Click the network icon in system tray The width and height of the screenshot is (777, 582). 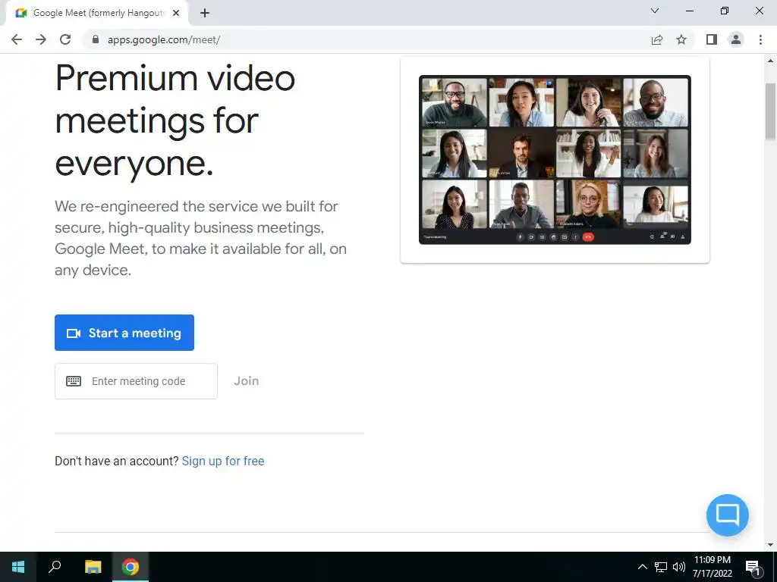click(661, 567)
